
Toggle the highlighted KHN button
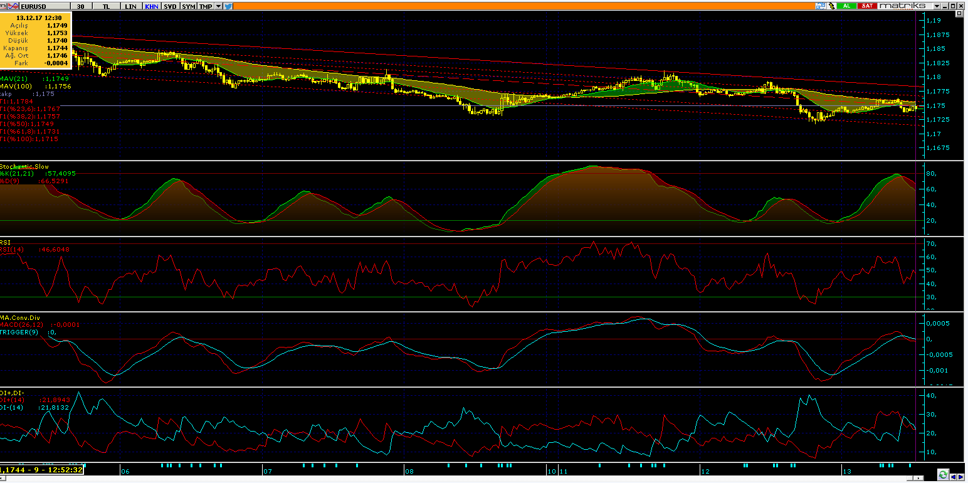[x=151, y=6]
